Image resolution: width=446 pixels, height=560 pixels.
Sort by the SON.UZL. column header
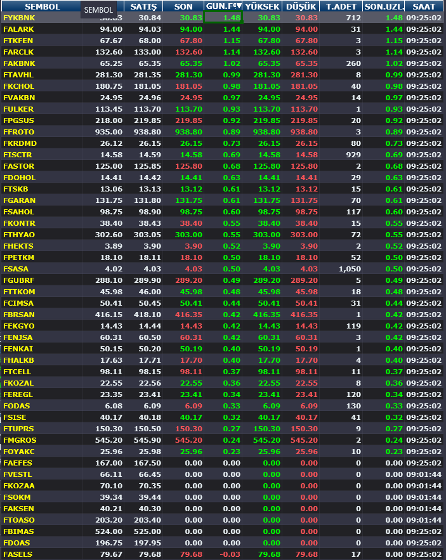pyautogui.click(x=383, y=6)
